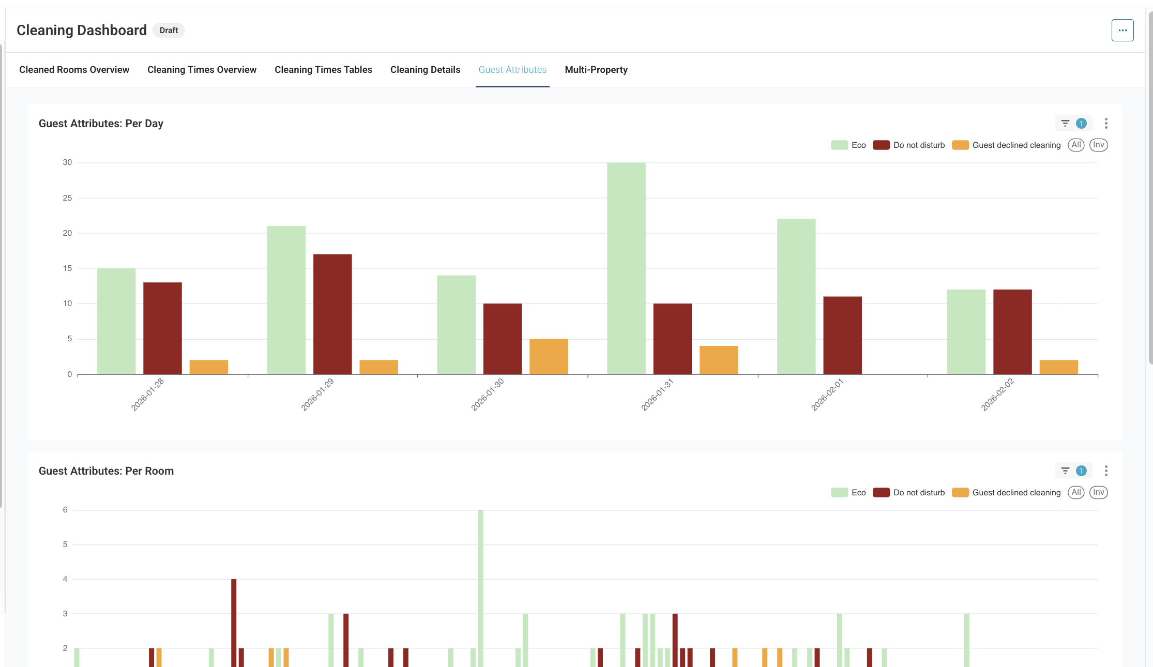Click Per Day filter count badge

click(x=1081, y=124)
